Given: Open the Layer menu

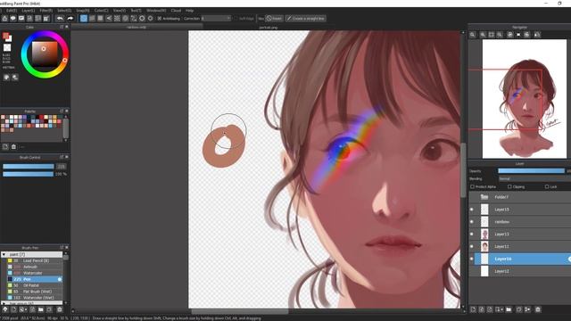Looking at the screenshot, I should click(28, 11).
